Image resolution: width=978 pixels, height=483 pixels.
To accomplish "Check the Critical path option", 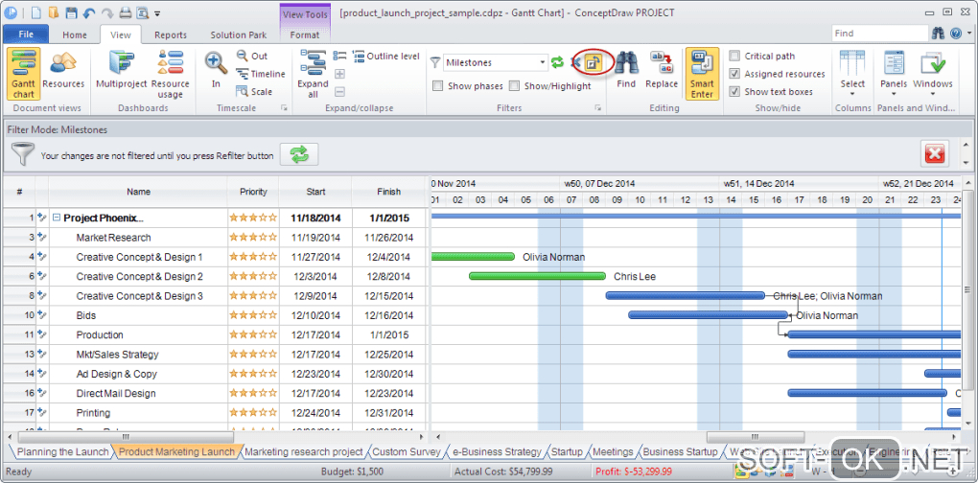I will (x=734, y=57).
